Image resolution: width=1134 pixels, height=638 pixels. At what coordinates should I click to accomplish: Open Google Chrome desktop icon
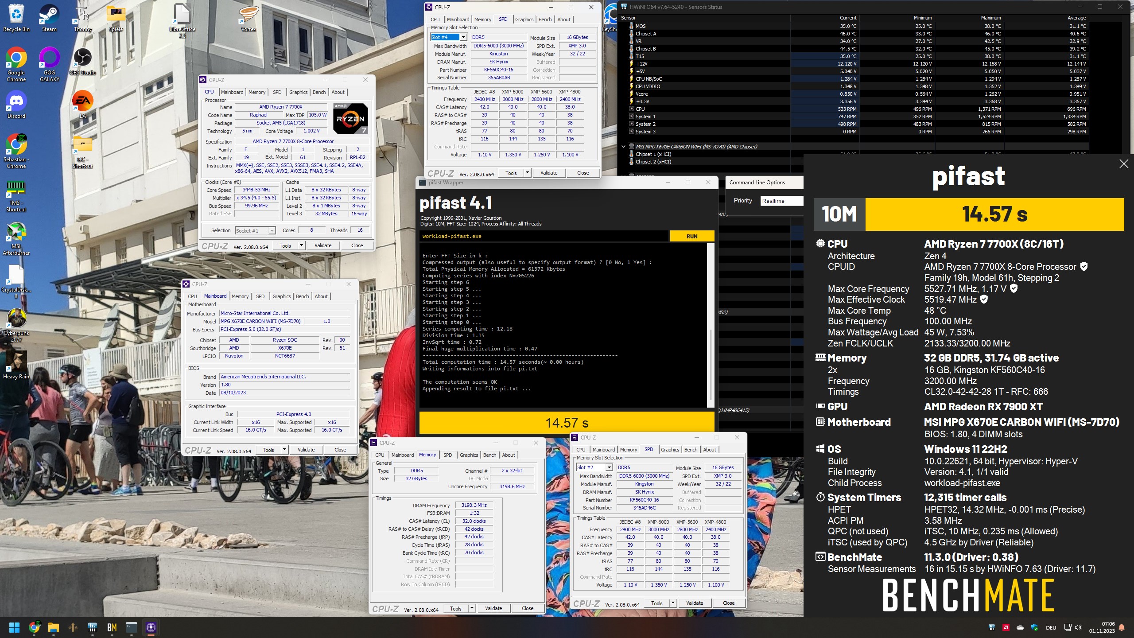[x=16, y=64]
